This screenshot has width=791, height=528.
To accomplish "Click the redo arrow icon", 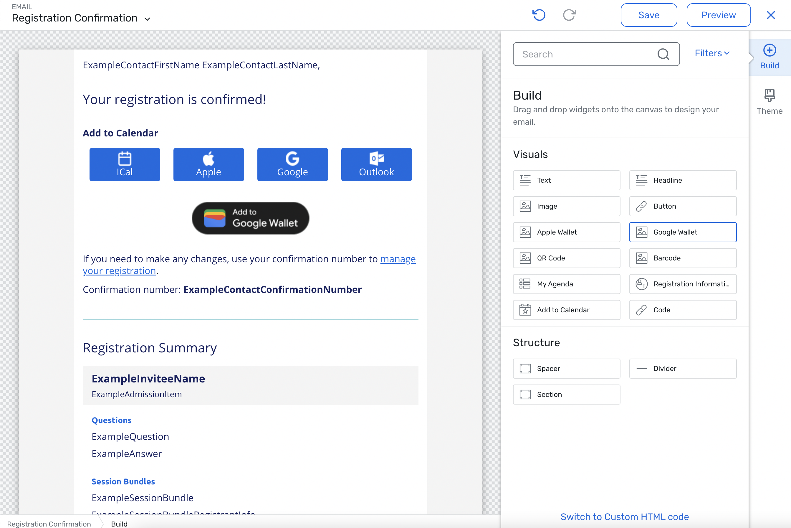I will click(570, 15).
